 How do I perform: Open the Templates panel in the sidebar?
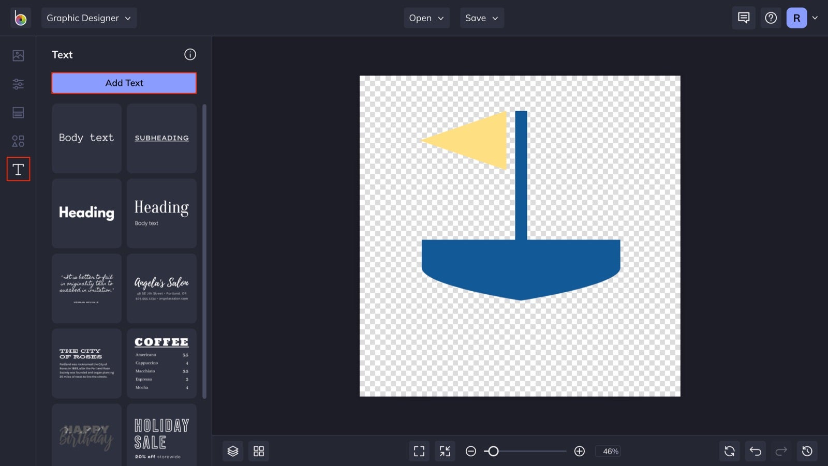click(x=18, y=112)
